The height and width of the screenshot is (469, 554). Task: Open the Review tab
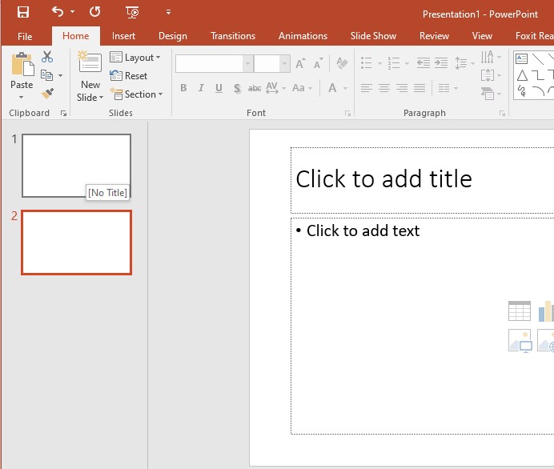(x=434, y=36)
